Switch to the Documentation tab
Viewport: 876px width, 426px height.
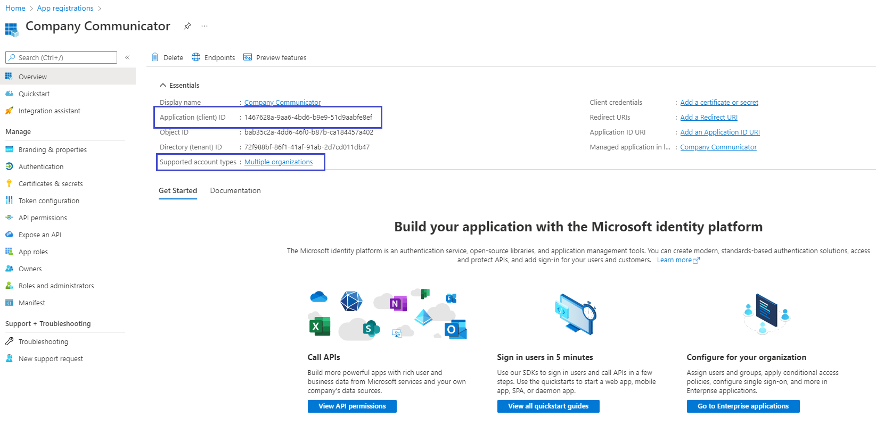tap(235, 190)
